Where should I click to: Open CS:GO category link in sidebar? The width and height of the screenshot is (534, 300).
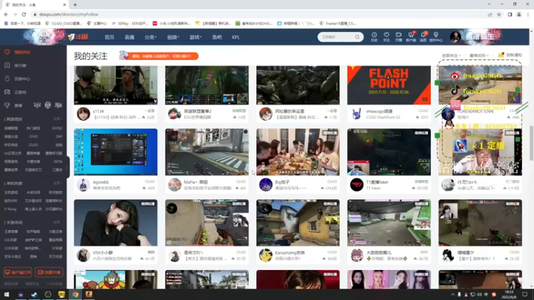pos(33,145)
